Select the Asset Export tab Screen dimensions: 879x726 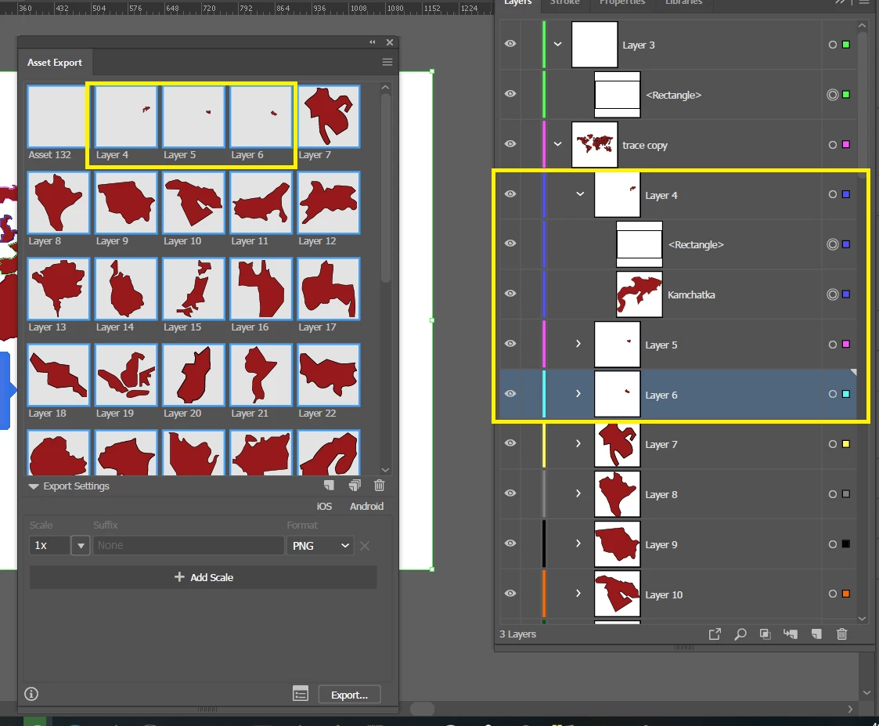[x=55, y=63]
